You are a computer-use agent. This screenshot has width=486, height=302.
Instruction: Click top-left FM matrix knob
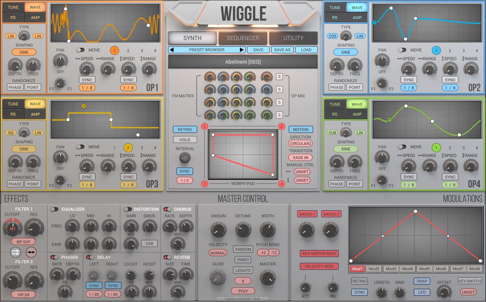pos(210,77)
